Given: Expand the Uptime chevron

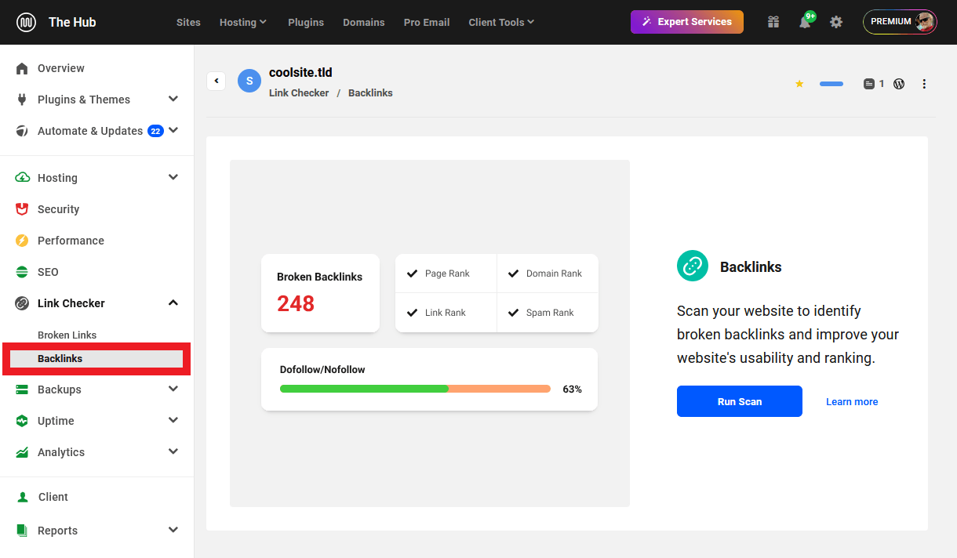Looking at the screenshot, I should [x=173, y=420].
